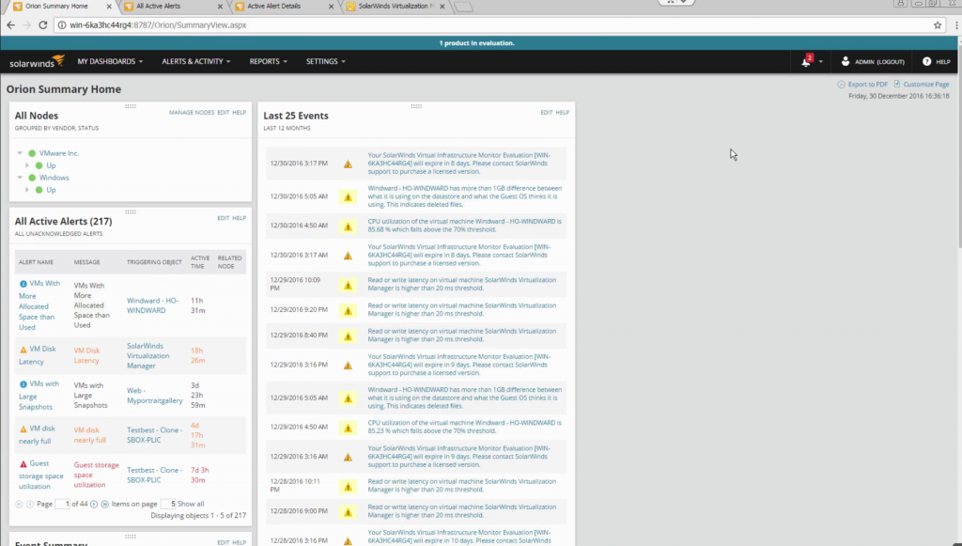Screen dimensions: 962x546
Task: Select Orion Summary Home tab
Action: coord(63,7)
